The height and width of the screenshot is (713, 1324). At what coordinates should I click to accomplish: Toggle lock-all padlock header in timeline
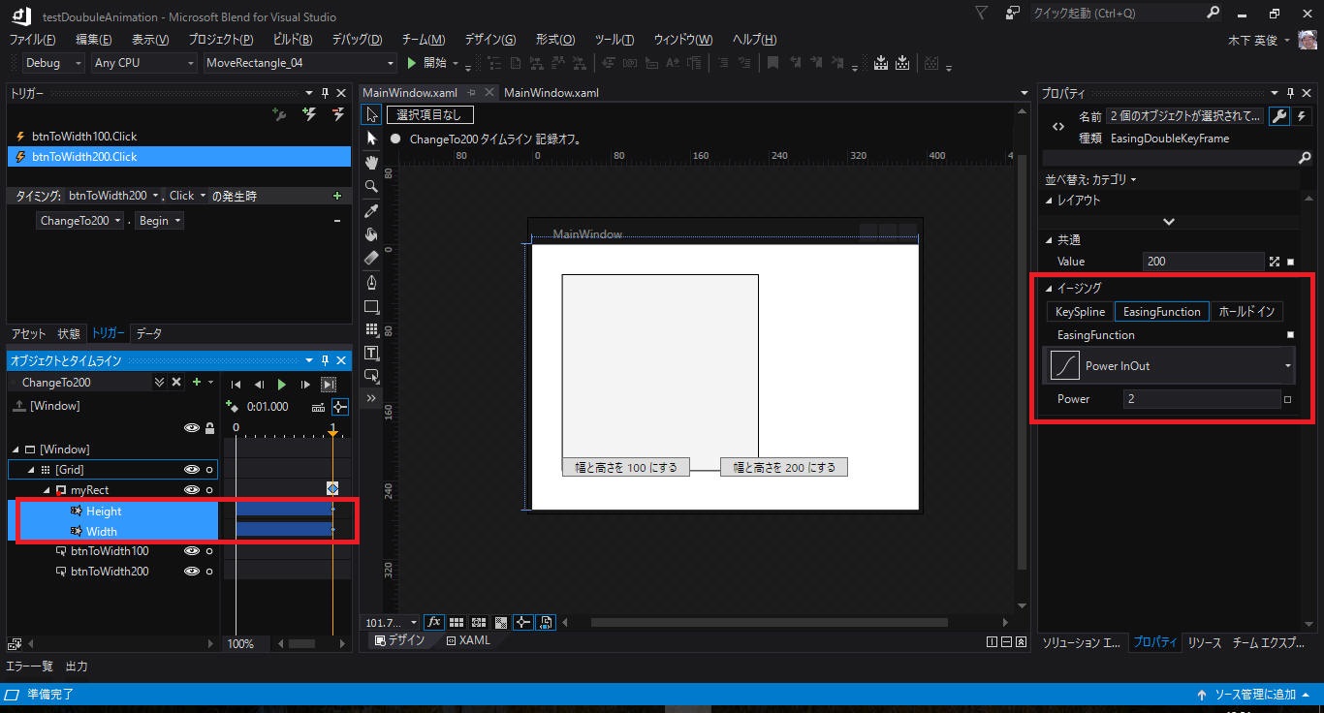pos(209,427)
